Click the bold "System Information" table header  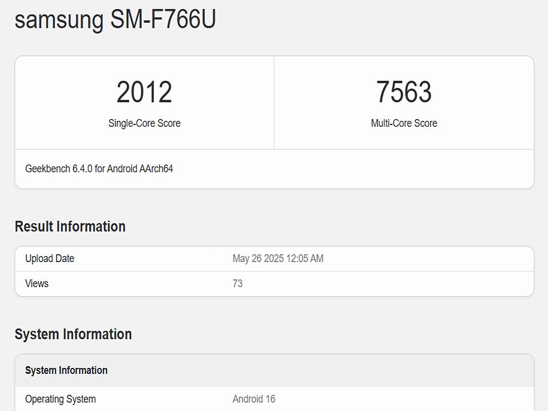coord(66,370)
